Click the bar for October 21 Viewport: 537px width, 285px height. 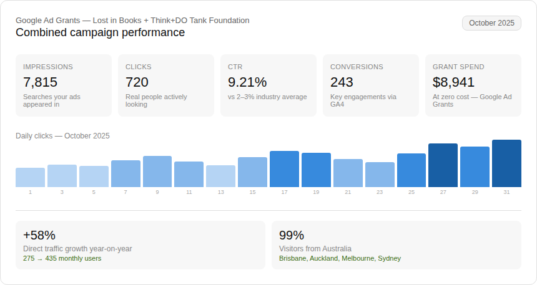[x=348, y=173]
